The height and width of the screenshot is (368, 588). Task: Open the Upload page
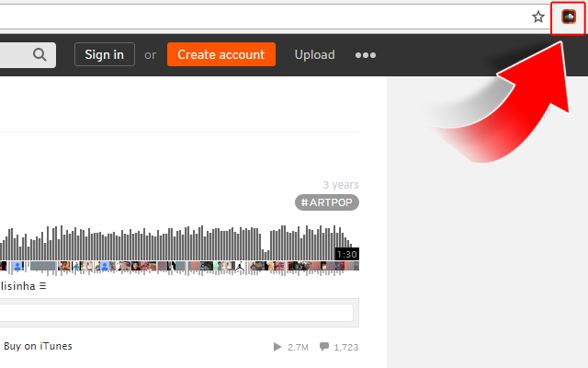coord(314,55)
